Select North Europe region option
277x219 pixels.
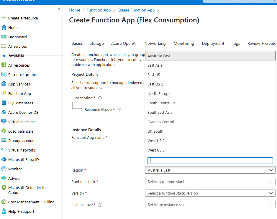click(210, 93)
